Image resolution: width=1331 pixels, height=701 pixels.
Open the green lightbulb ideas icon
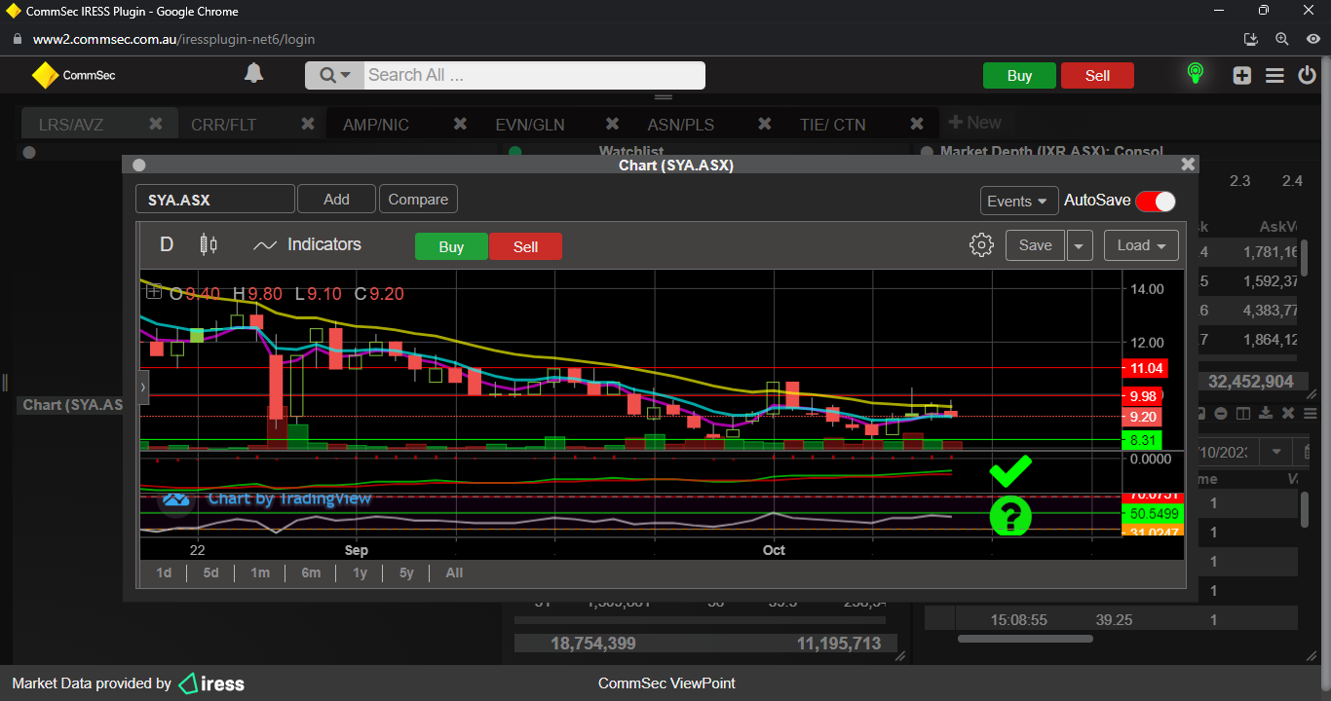(1196, 74)
